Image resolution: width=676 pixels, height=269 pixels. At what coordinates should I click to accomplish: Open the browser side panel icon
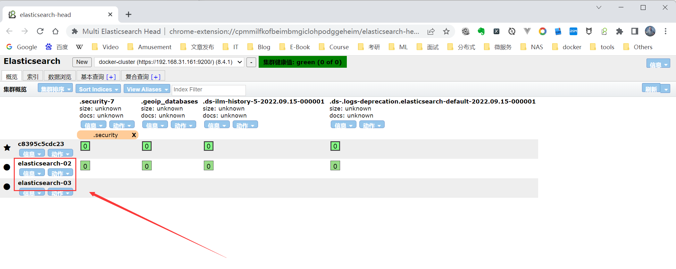tap(635, 31)
